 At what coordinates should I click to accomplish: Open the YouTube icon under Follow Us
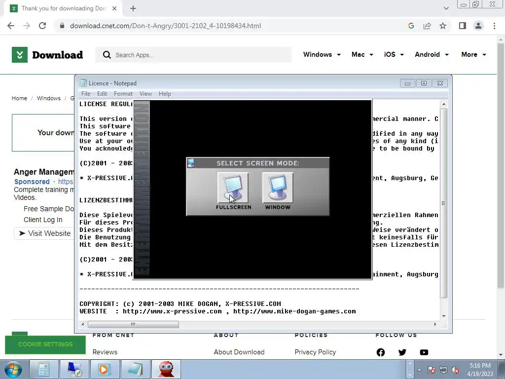pyautogui.click(x=424, y=352)
